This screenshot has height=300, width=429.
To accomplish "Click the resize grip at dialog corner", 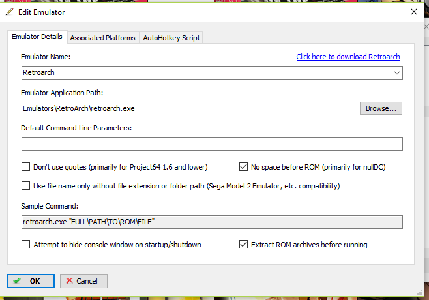I will coord(420,293).
